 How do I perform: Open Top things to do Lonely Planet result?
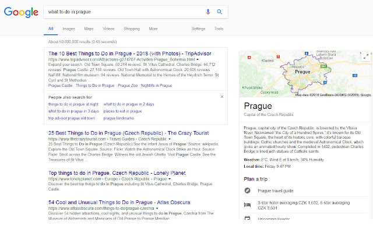(117, 173)
